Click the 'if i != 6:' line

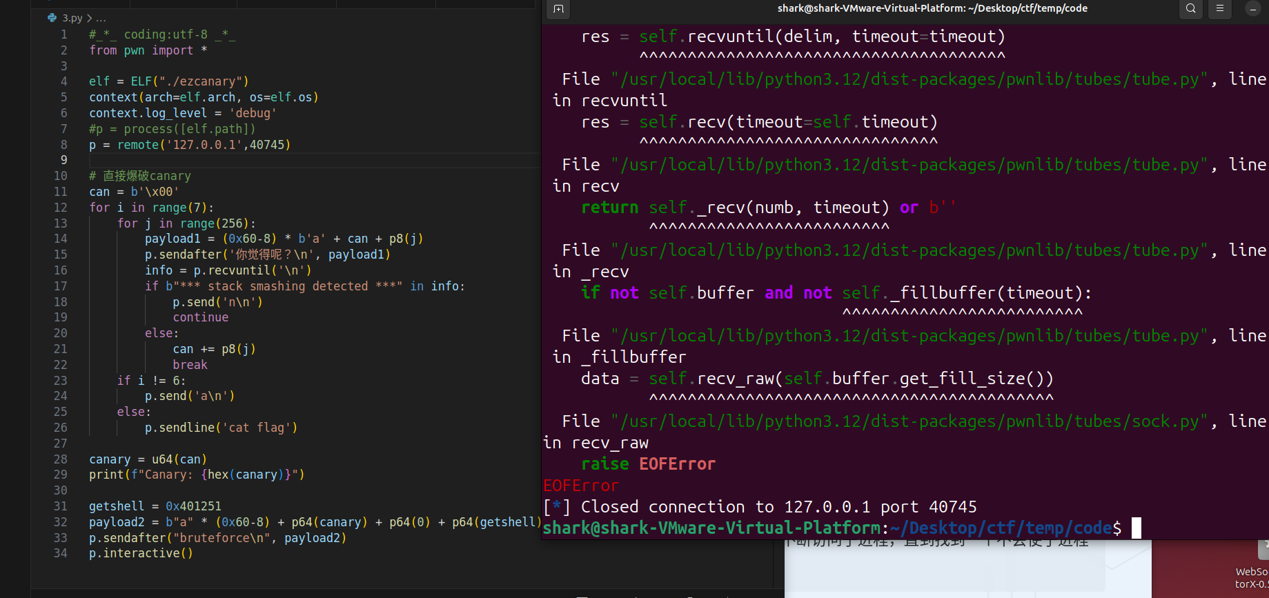coord(151,381)
